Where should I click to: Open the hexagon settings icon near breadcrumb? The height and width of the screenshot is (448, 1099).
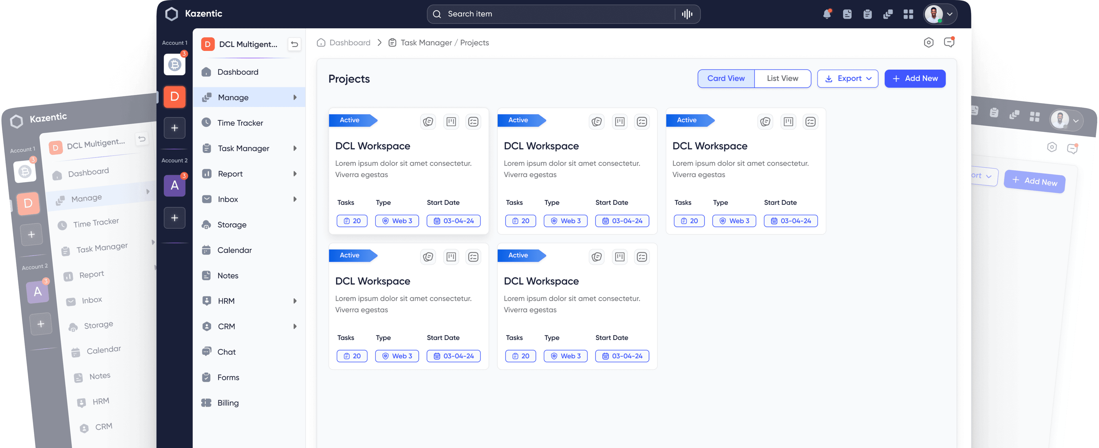(x=929, y=43)
